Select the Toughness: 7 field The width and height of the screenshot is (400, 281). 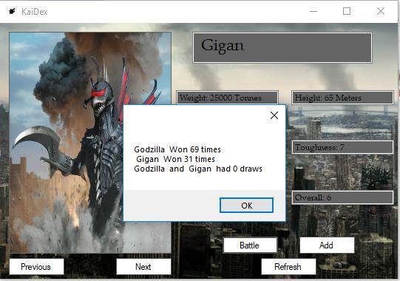[x=342, y=147]
